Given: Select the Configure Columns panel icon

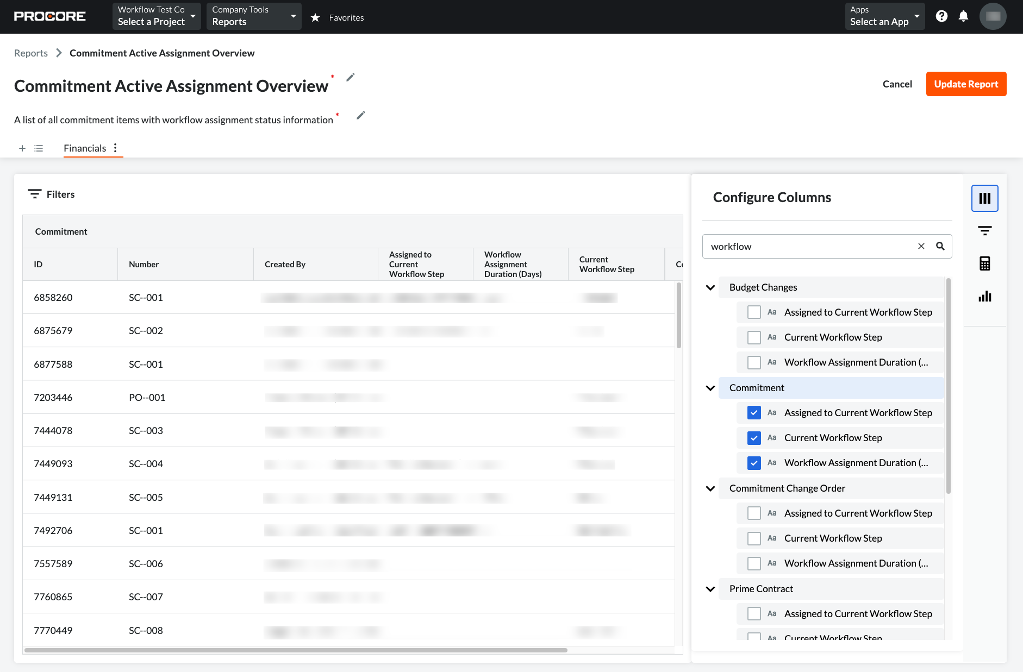Looking at the screenshot, I should coord(985,198).
